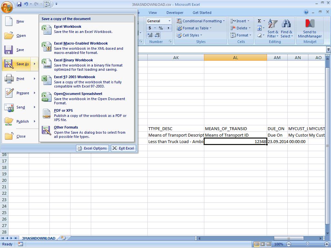
Task: Open the 3MASNDOWNLOAD sheet tab
Action: (x=38, y=238)
